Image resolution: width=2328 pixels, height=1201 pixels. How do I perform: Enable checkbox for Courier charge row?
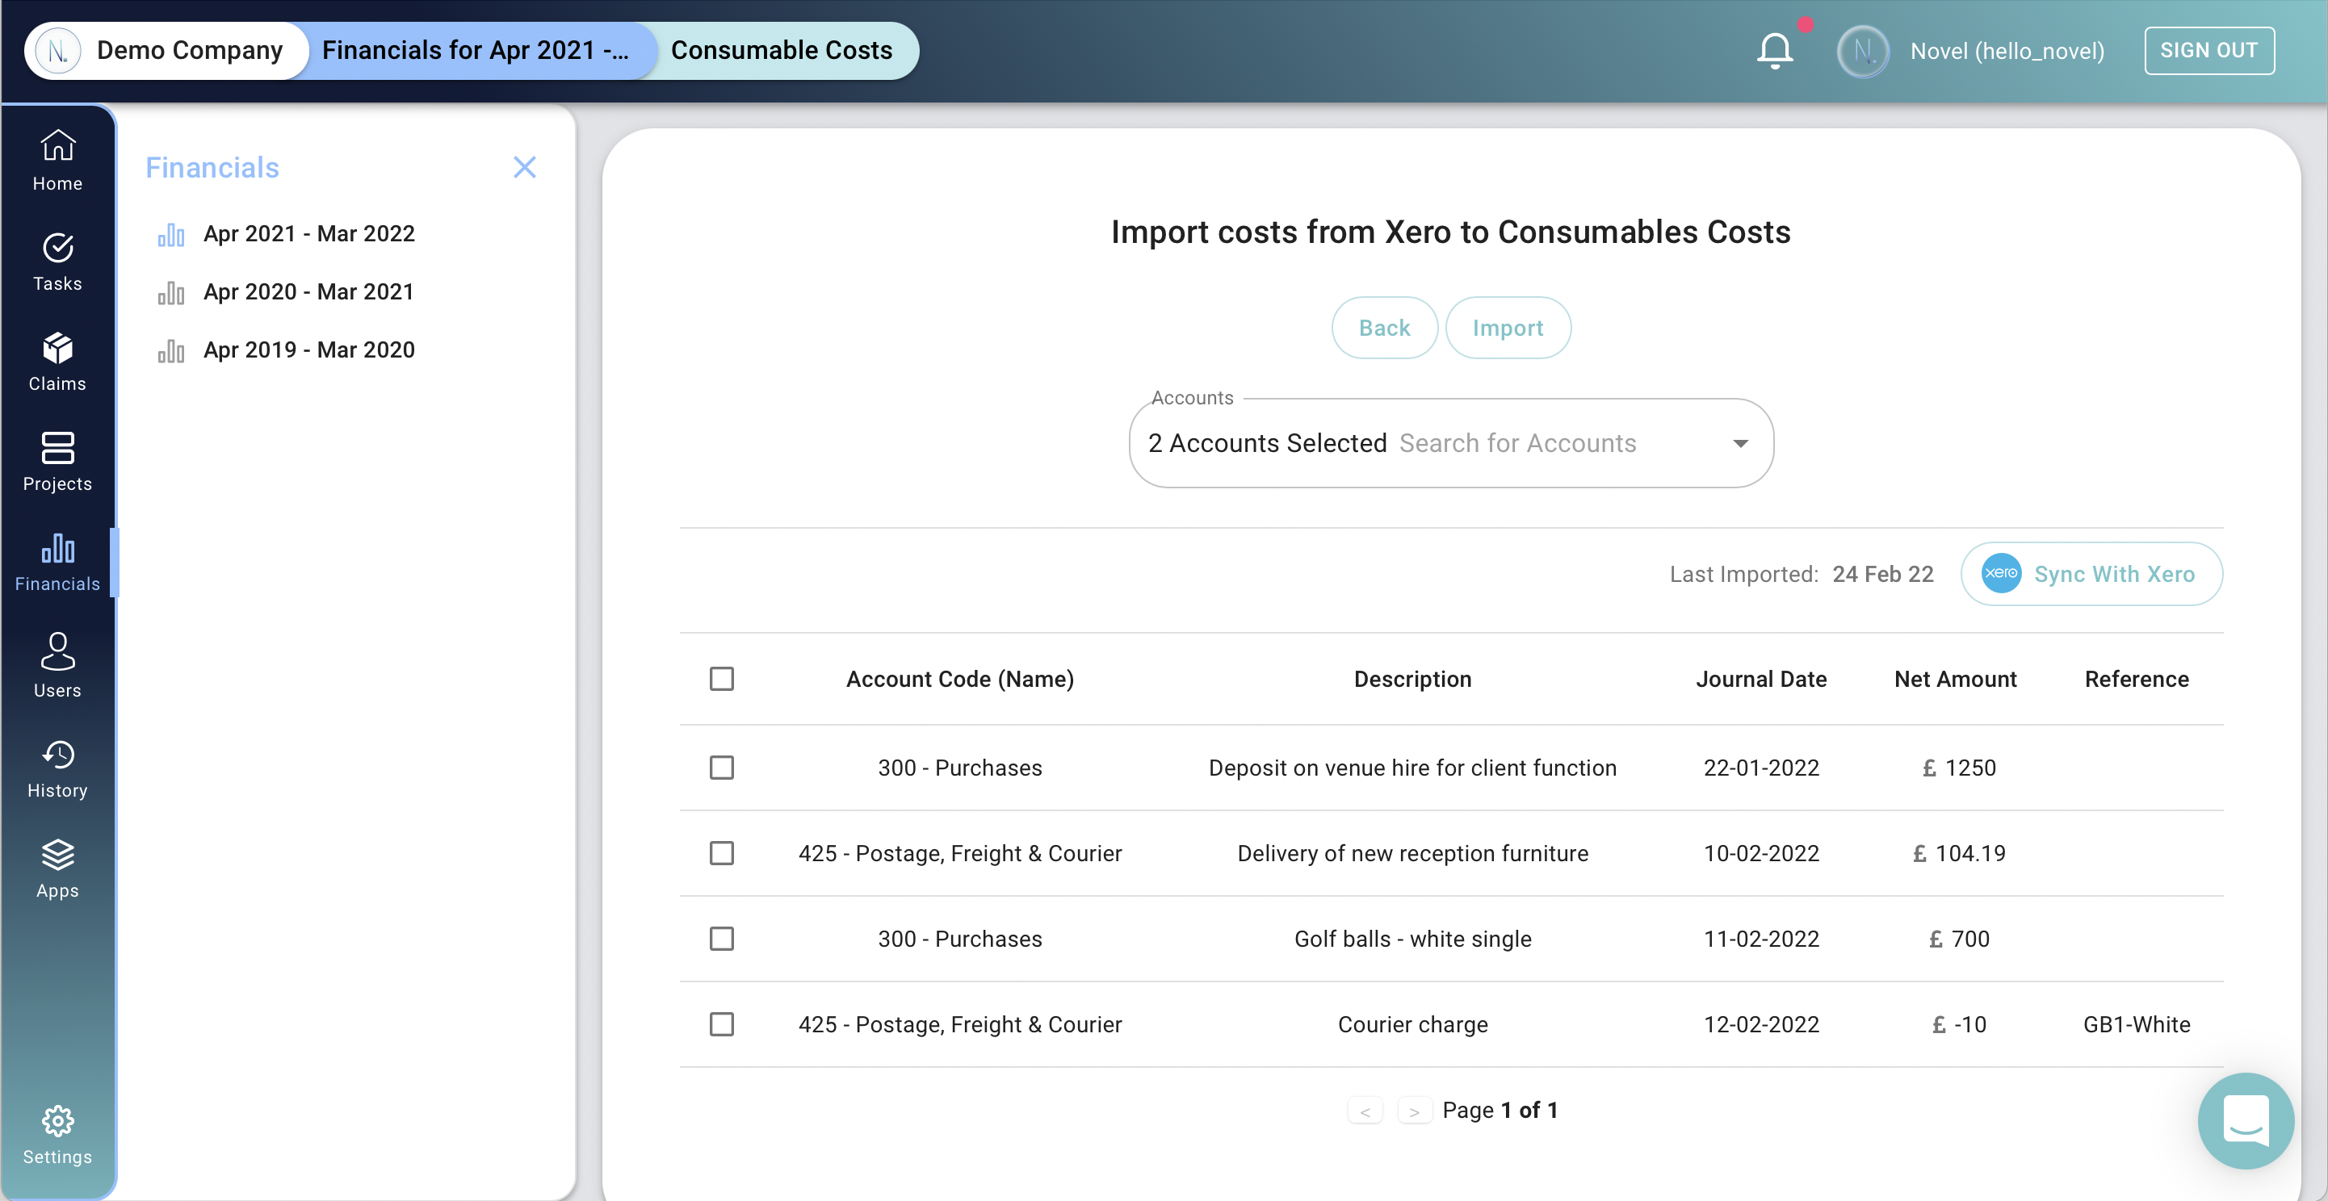pos(722,1023)
